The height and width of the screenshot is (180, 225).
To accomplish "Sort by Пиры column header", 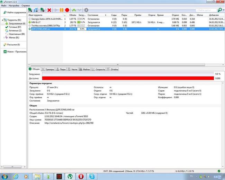I will (x=124, y=15).
